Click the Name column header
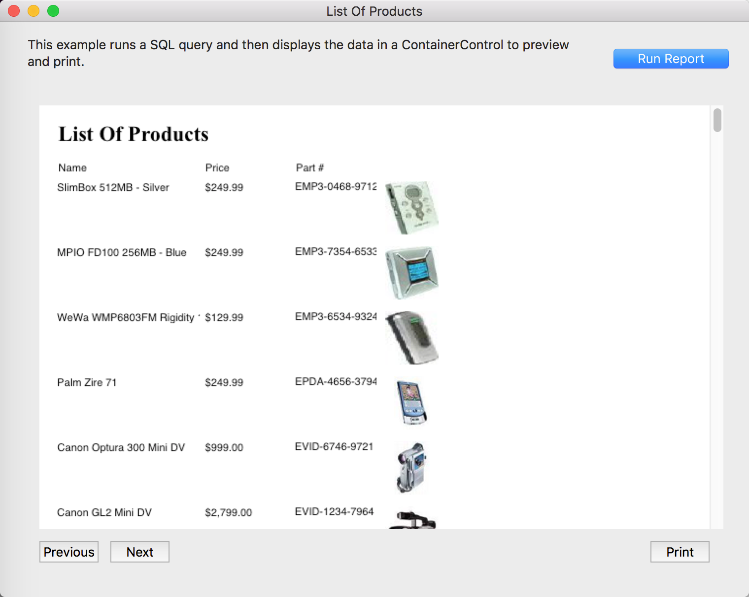 tap(72, 167)
